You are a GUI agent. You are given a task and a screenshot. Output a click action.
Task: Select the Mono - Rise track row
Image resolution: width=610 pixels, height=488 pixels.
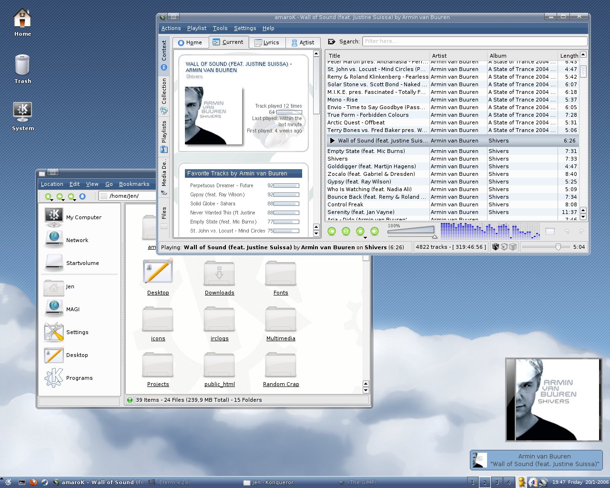click(x=452, y=100)
